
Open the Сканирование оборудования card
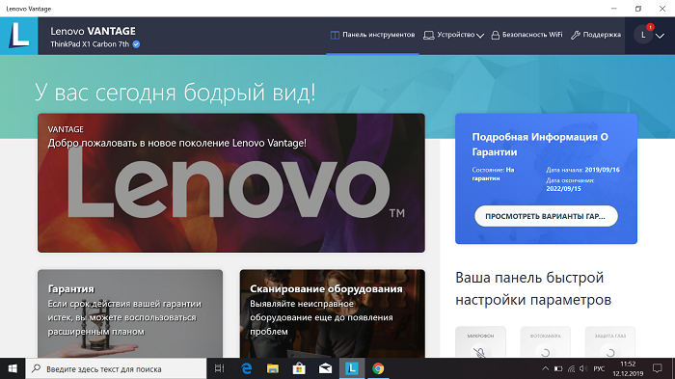coord(333,313)
